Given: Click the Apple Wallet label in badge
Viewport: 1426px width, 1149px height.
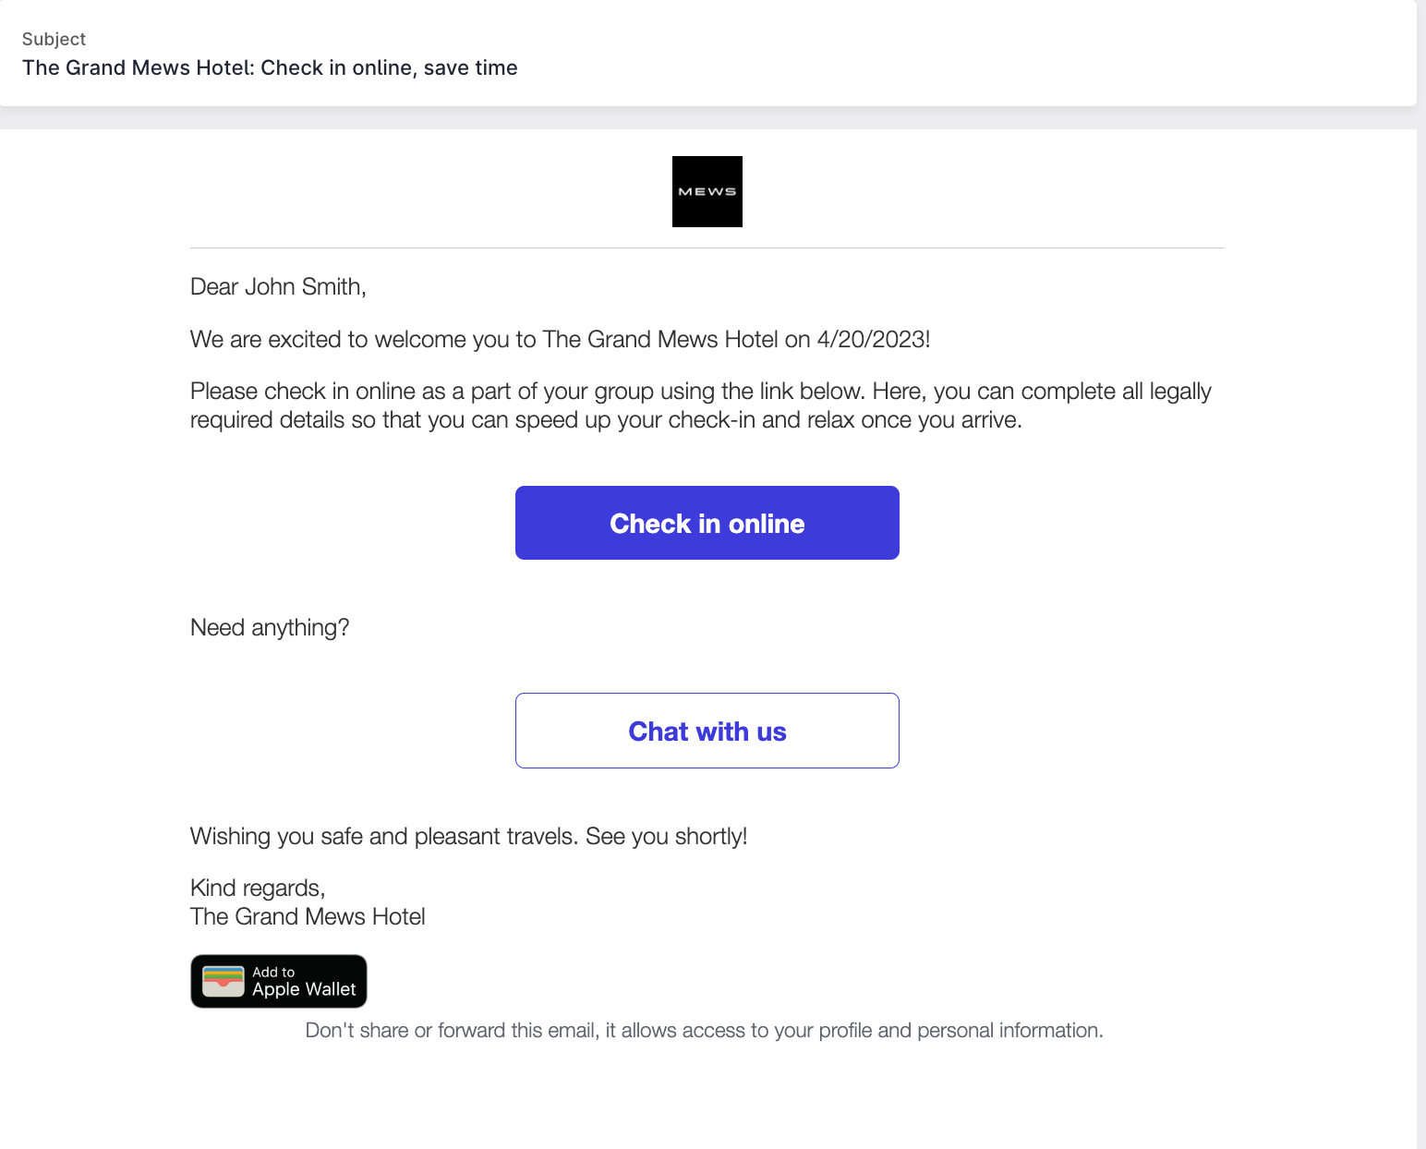Looking at the screenshot, I should tap(304, 989).
